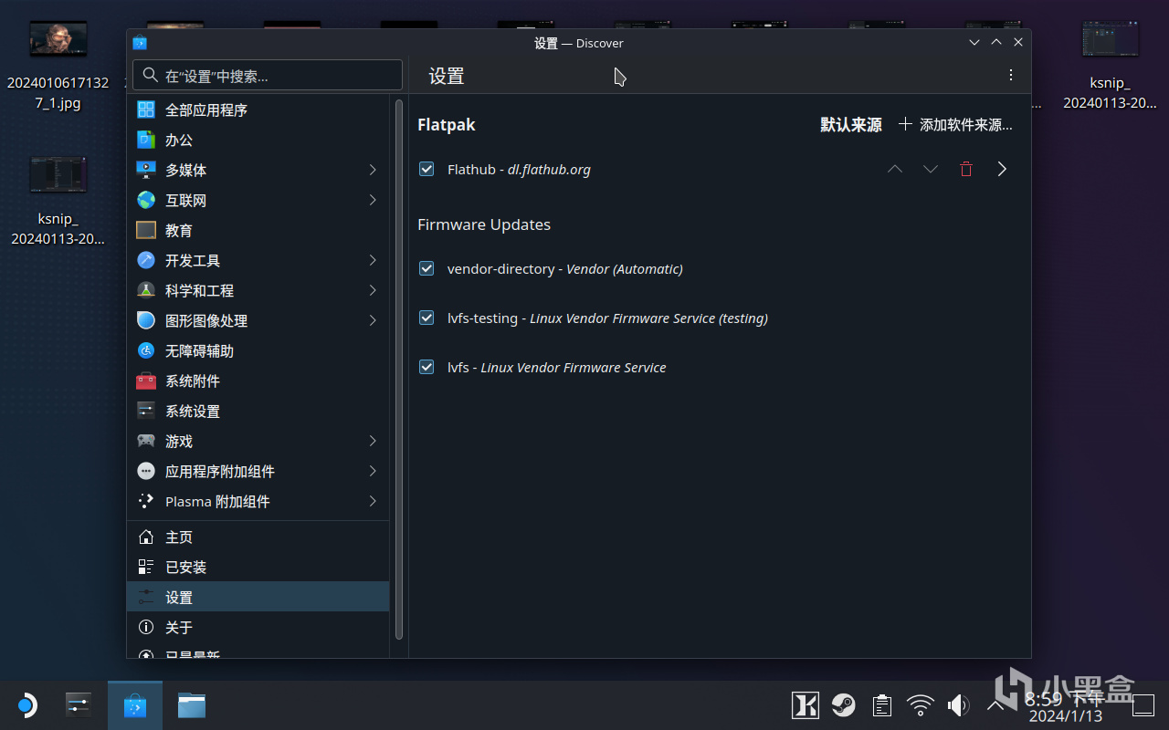Viewport: 1169px width, 730px height.
Task: Click the Ksnip K icon in the system tray
Action: (805, 705)
